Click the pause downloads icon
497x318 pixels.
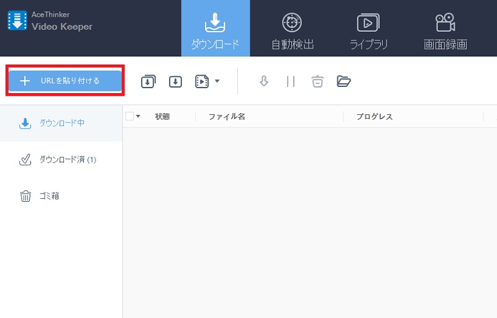tap(291, 81)
